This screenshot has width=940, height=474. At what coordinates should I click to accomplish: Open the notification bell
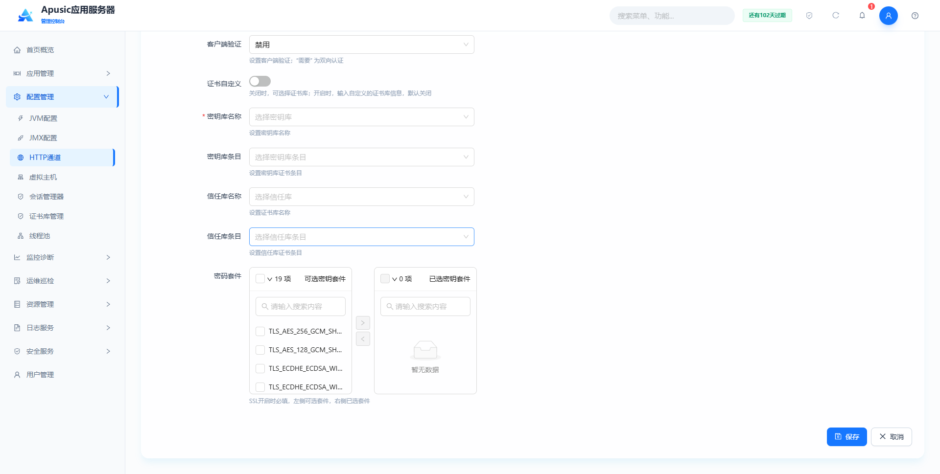pos(862,16)
